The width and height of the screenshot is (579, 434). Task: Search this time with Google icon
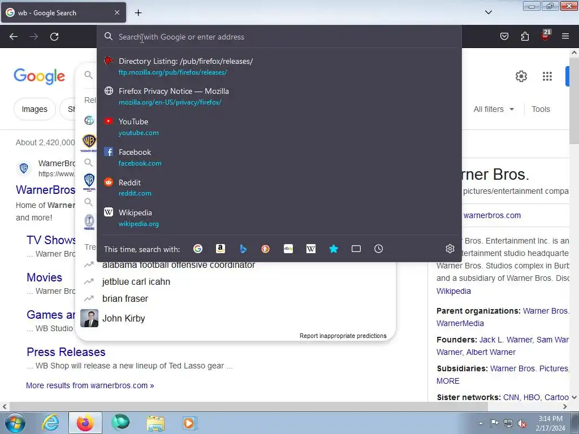coord(198,249)
